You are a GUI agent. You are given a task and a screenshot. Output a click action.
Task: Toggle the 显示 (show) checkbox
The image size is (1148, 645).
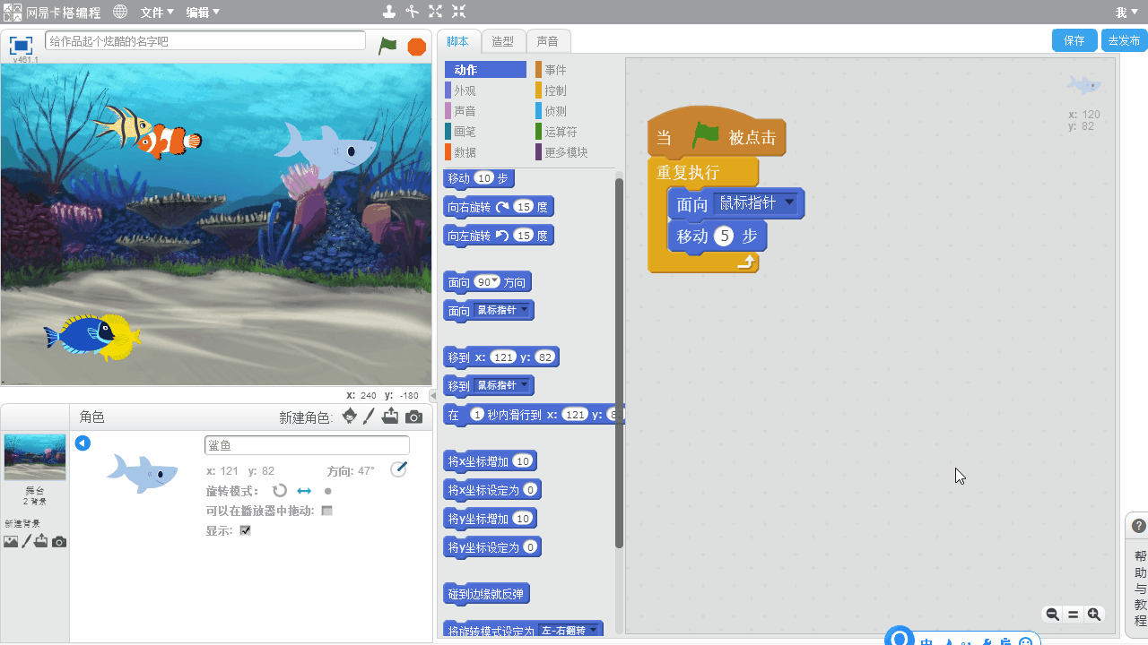246,530
